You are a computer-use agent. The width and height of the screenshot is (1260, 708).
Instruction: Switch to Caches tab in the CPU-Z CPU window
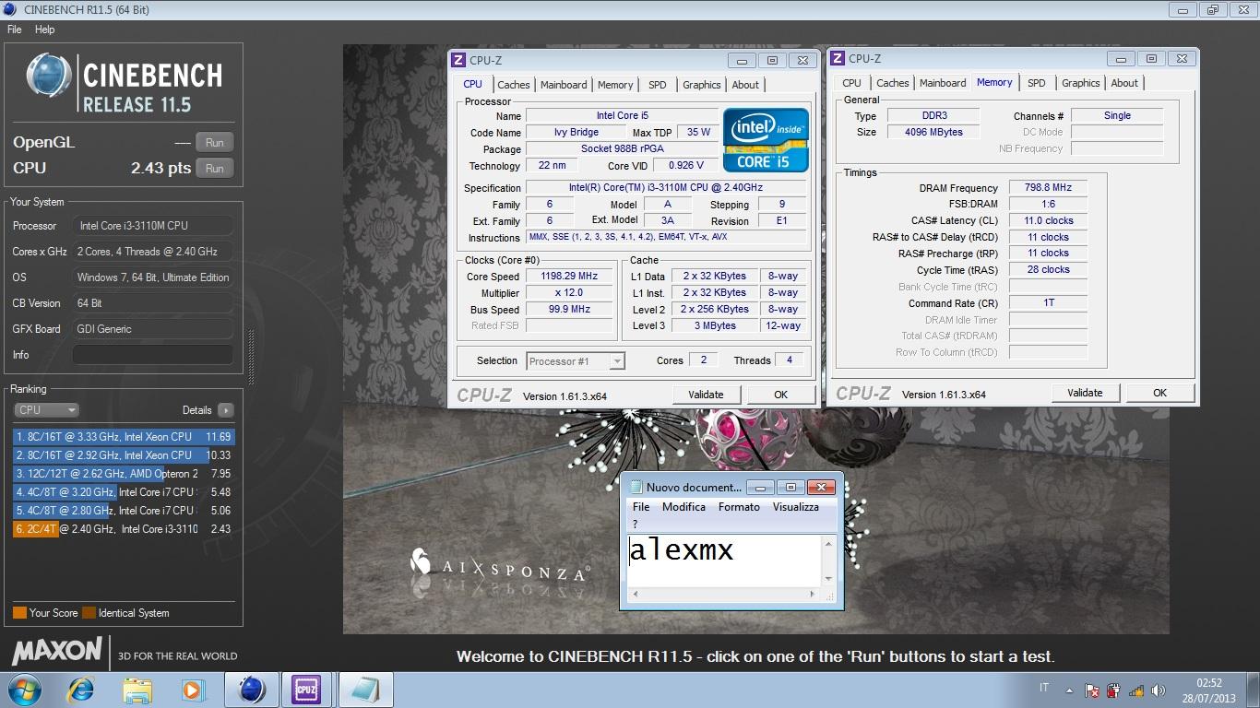[x=514, y=85]
